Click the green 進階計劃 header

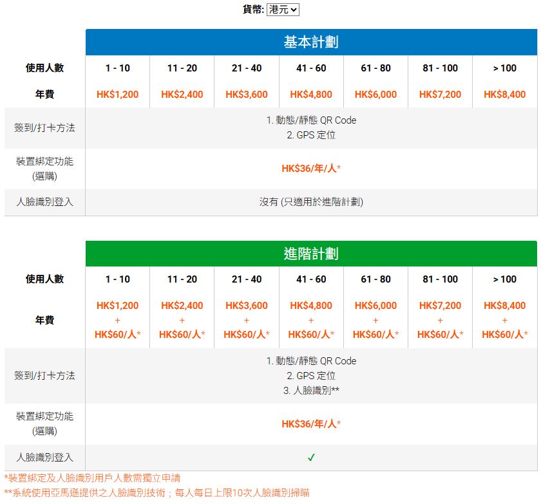(x=311, y=254)
